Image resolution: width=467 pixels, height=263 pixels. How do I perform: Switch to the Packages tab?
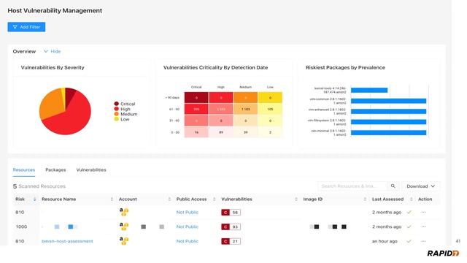point(55,170)
